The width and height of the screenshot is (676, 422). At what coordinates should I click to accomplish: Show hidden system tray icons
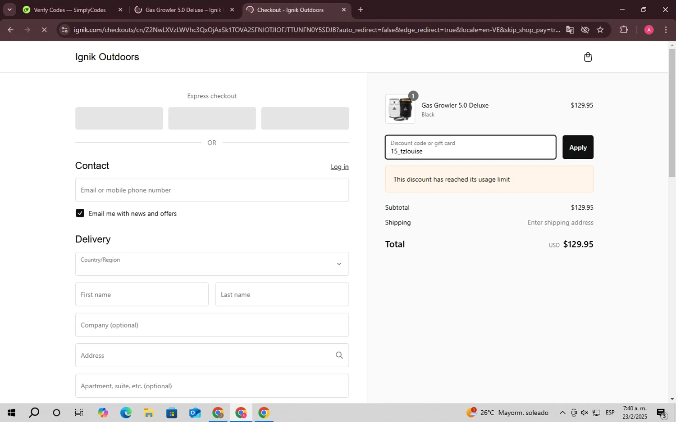562,413
